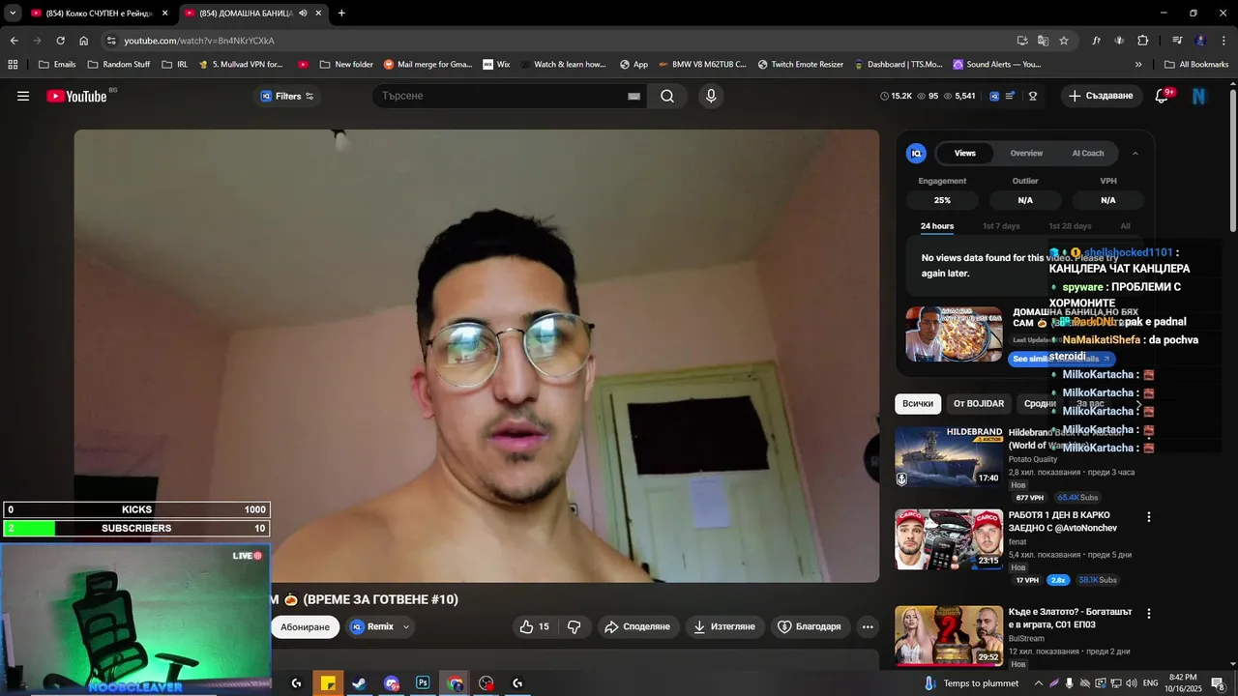Open the taskbar notification center

[1218, 683]
